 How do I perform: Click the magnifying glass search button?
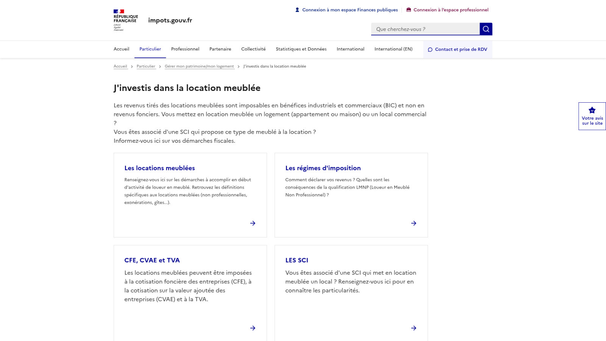tap(486, 29)
